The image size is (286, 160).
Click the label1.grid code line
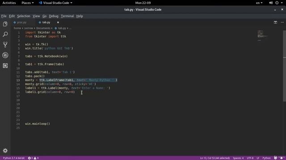click(x=50, y=92)
